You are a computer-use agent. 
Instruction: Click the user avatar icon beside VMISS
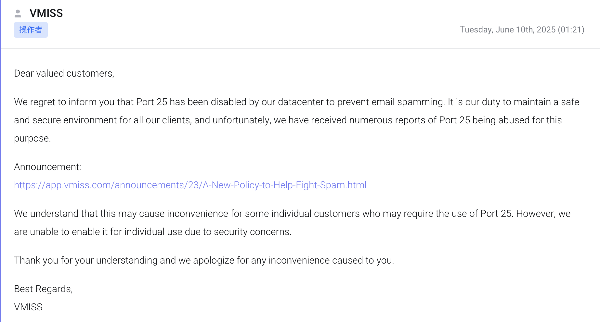[18, 13]
